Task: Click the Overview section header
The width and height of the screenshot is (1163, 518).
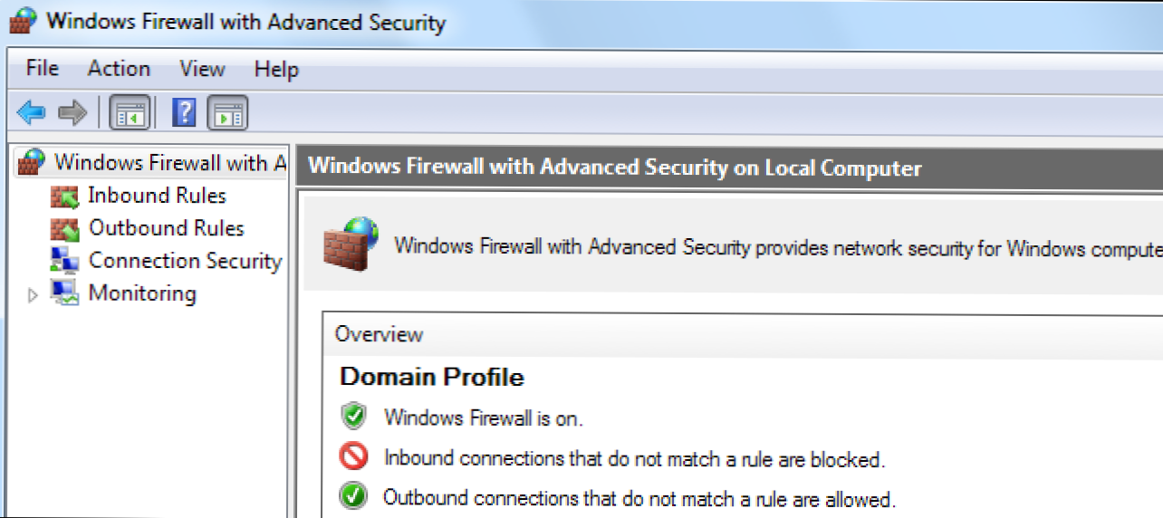Action: (x=379, y=334)
